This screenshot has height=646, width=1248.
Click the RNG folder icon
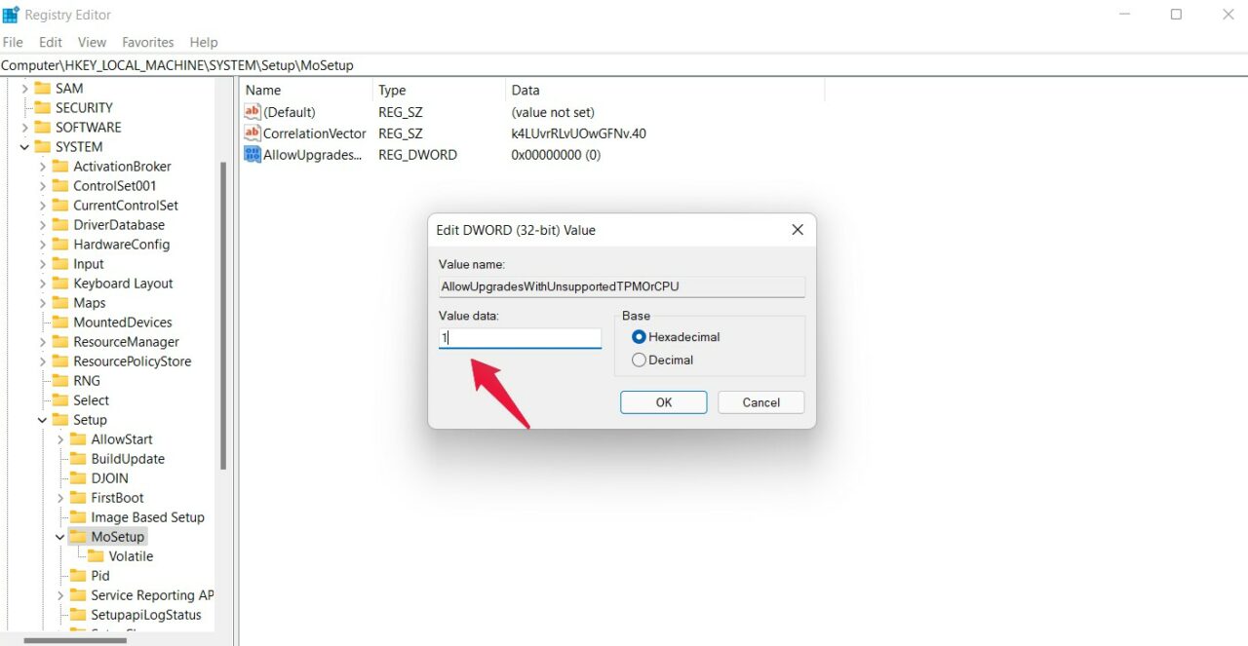tap(60, 380)
